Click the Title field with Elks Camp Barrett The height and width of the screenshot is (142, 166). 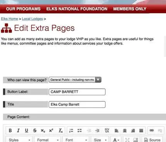pyautogui.click(x=77, y=104)
